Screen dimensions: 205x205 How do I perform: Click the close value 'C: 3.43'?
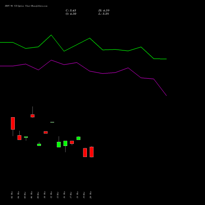[71, 11]
